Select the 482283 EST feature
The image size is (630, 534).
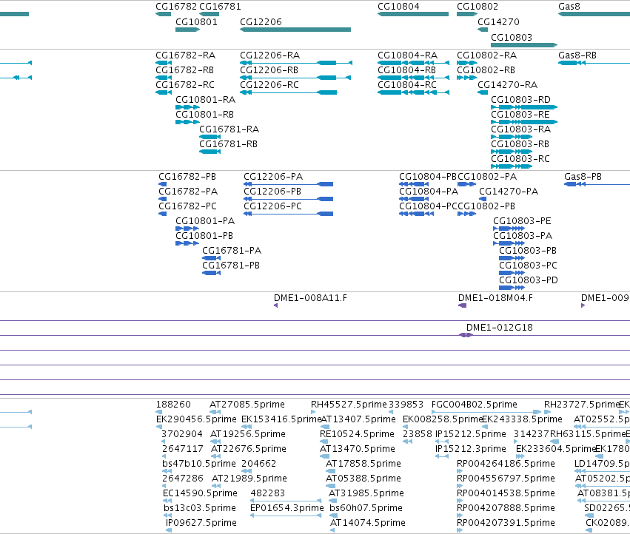click(286, 500)
